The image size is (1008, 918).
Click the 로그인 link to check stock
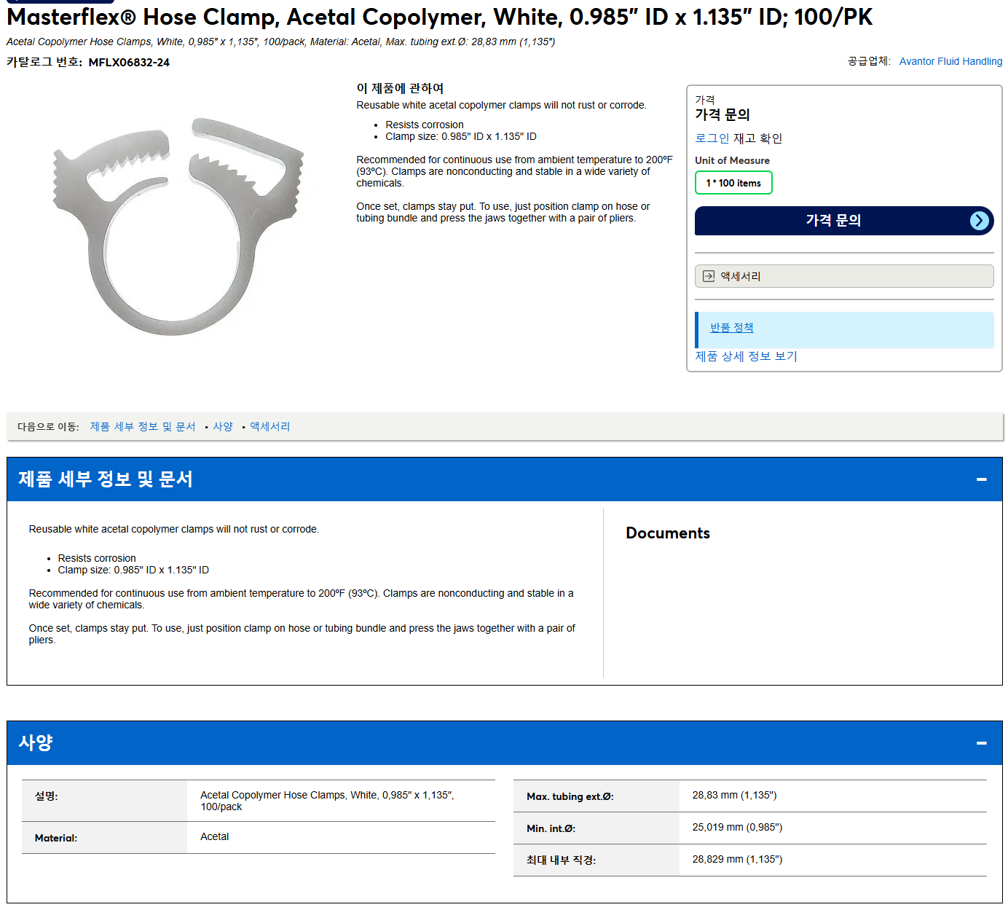pyautogui.click(x=712, y=138)
